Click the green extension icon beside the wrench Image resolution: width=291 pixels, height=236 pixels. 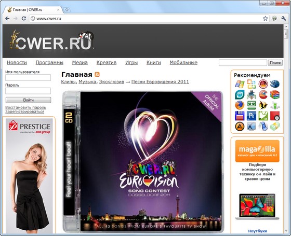click(x=274, y=18)
